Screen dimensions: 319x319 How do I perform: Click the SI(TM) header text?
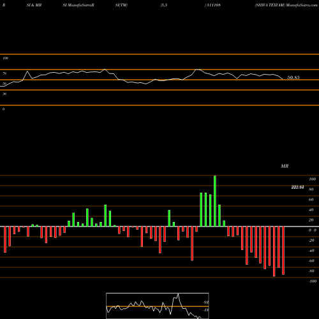click(x=121, y=5)
